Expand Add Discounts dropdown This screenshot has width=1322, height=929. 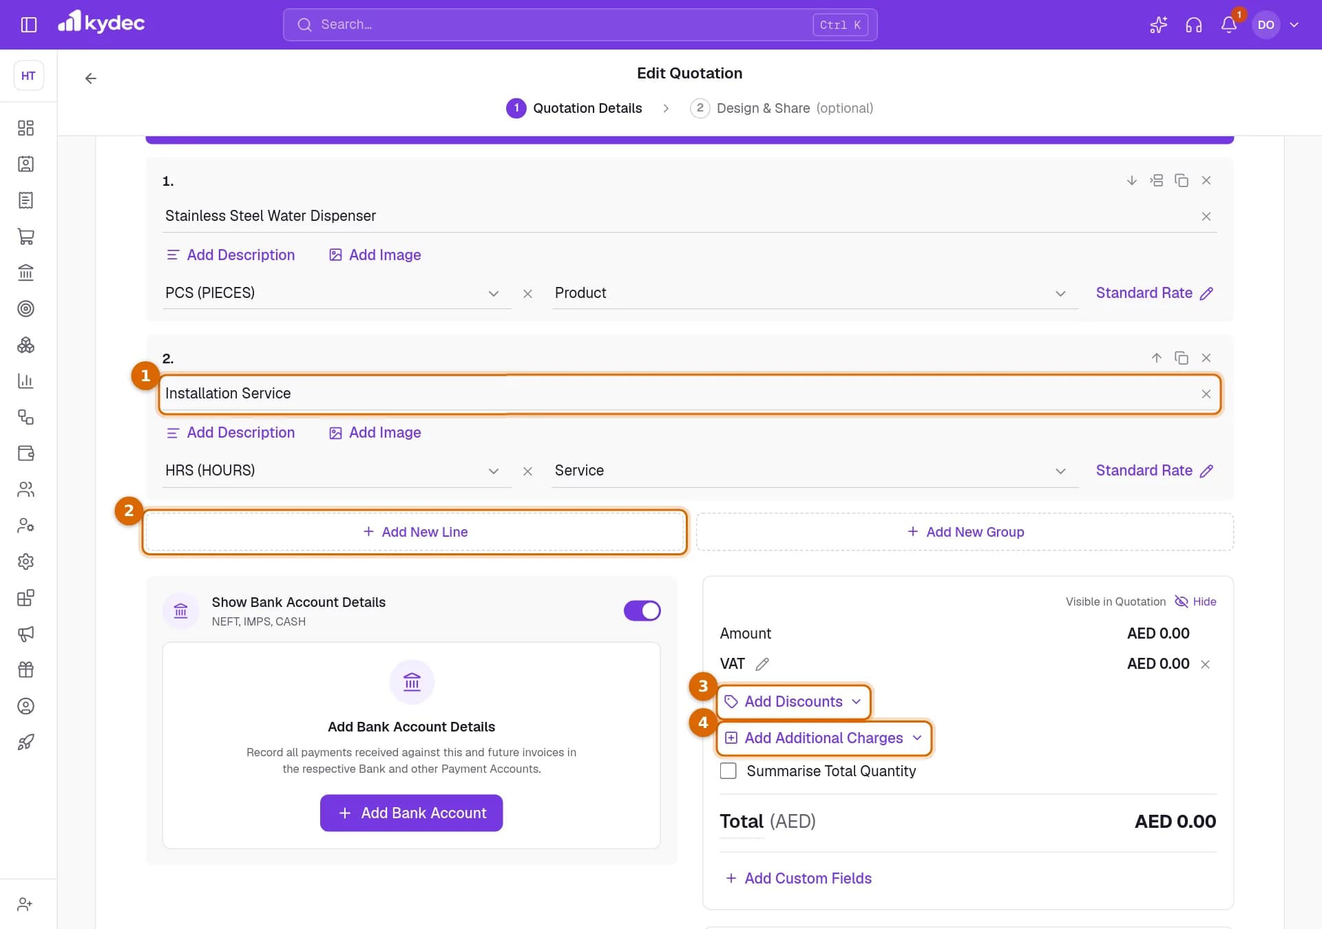(x=793, y=701)
